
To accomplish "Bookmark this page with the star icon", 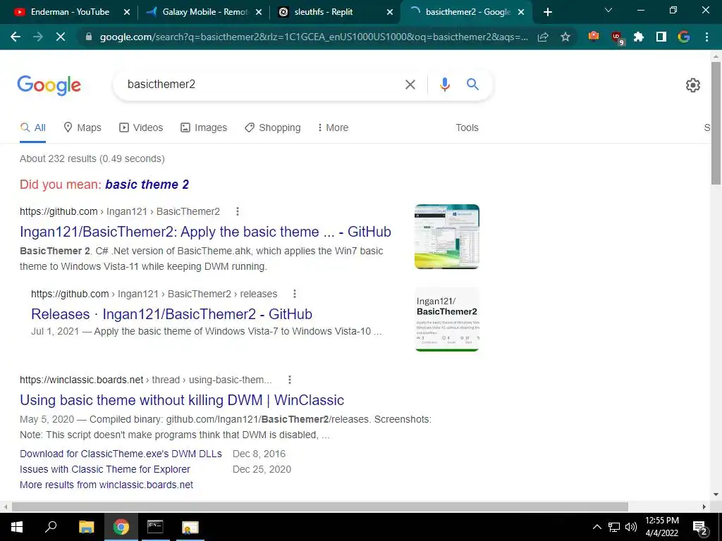I will tap(565, 37).
